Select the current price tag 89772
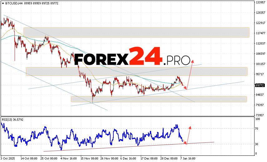Screen dimensions: 267x162 click(x=258, y=85)
